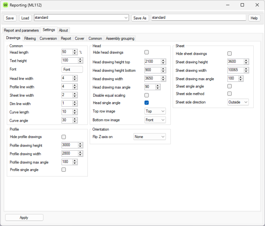The width and height of the screenshot is (265, 226).
Task: Increase Profile drawing width up arrow
Action: pyautogui.click(x=80, y=152)
